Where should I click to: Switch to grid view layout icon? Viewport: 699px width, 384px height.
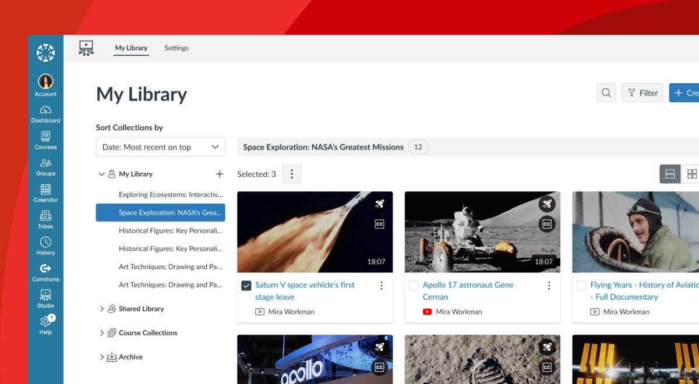point(691,174)
